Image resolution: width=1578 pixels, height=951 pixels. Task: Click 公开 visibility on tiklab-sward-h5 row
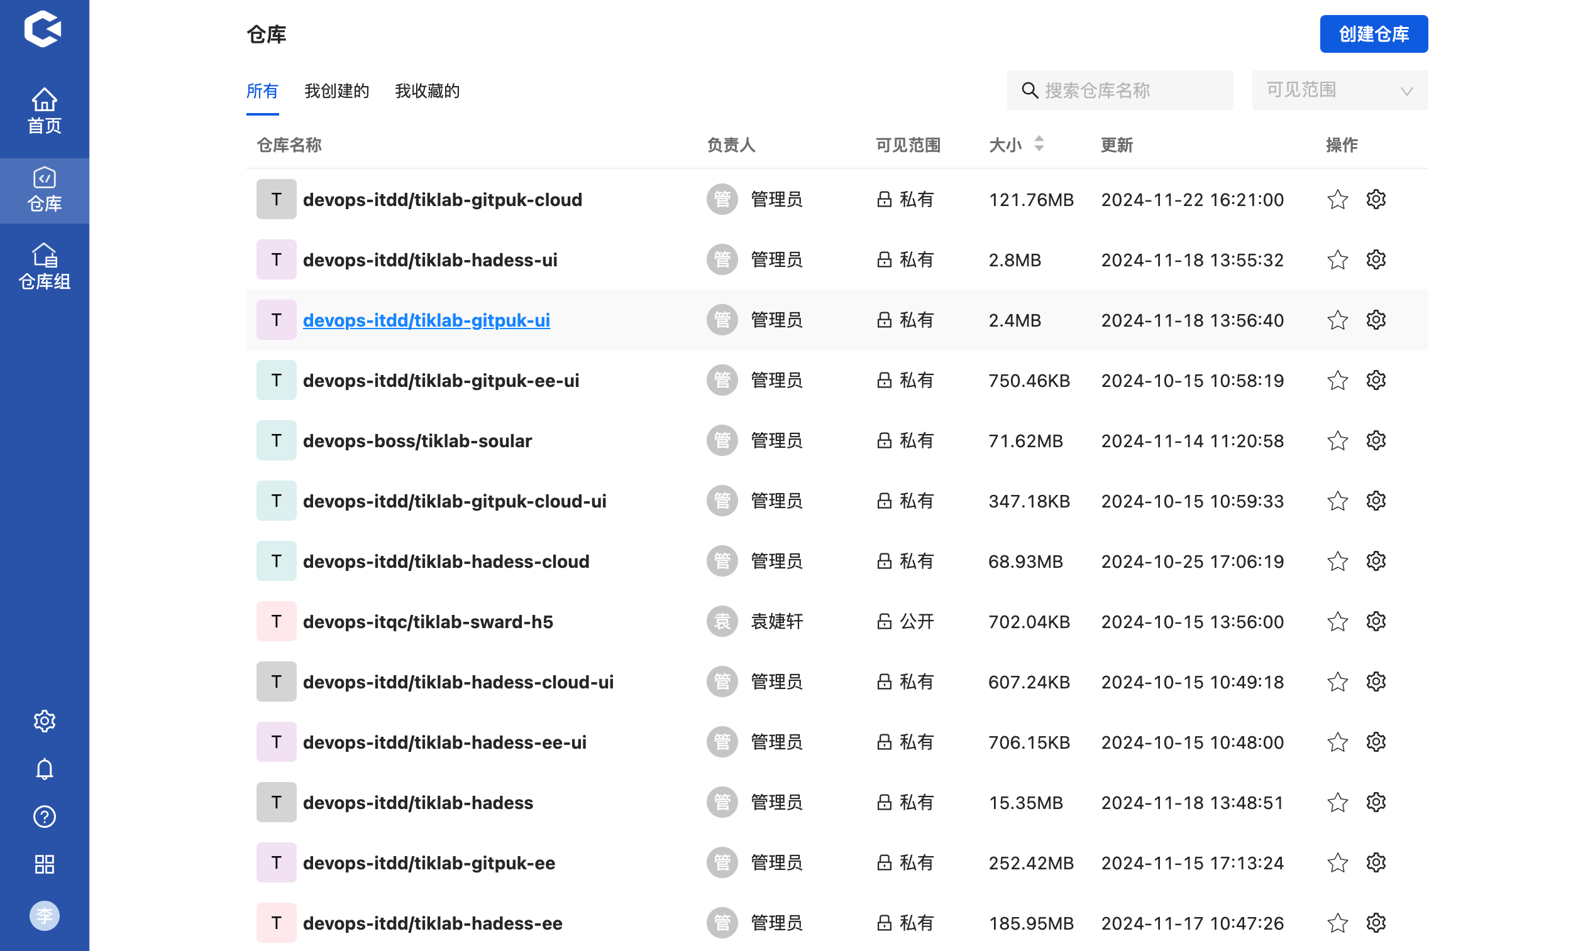coord(905,621)
